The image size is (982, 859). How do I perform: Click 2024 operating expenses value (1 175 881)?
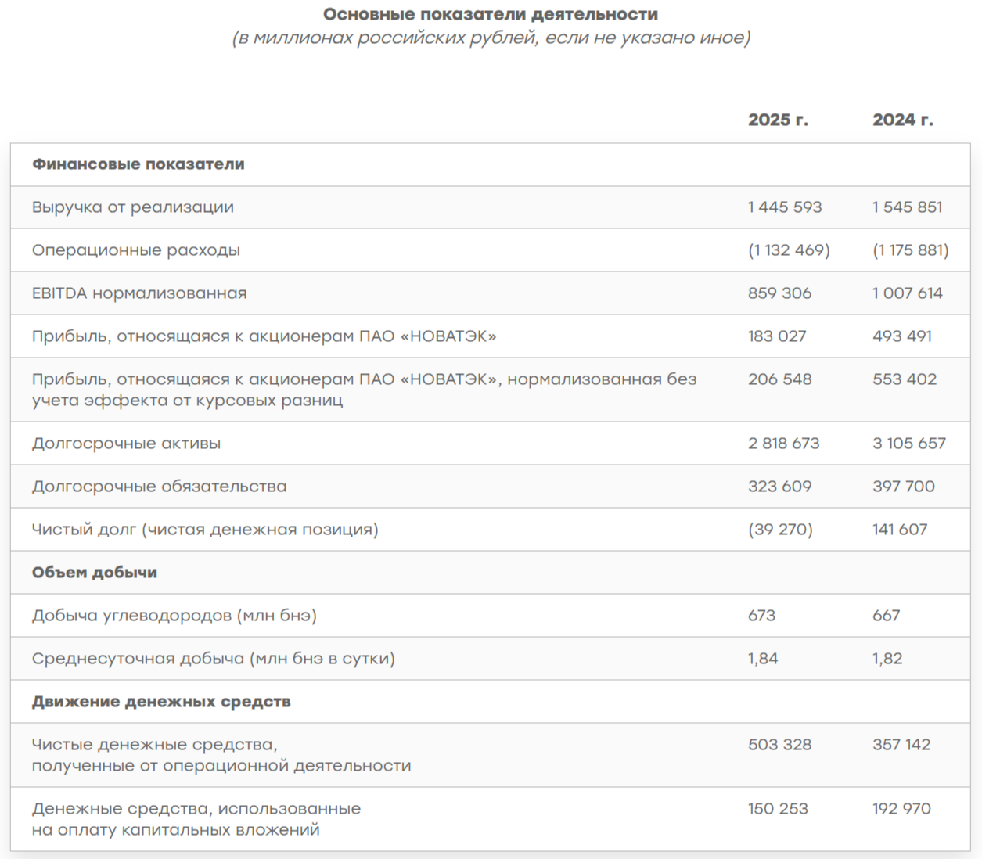point(910,250)
